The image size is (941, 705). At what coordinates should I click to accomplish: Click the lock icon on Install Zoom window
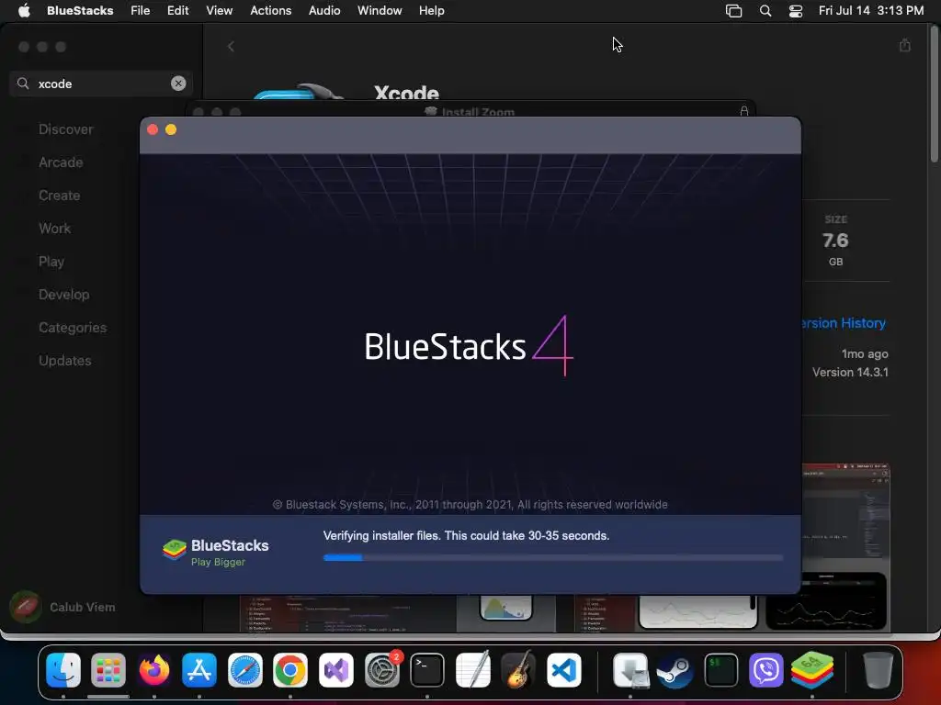point(744,111)
